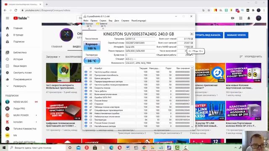The height and width of the screenshot is (151, 269).
Task: Open Chrome three-dot menu
Action: 264,10
